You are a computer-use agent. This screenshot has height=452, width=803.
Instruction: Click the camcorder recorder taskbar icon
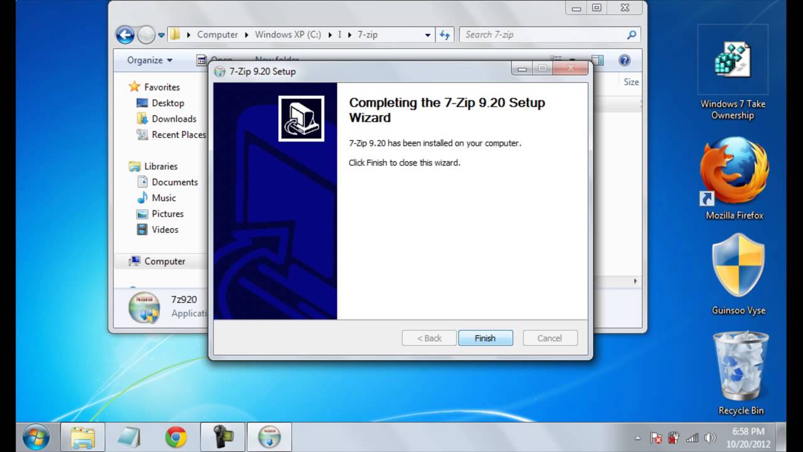(223, 437)
